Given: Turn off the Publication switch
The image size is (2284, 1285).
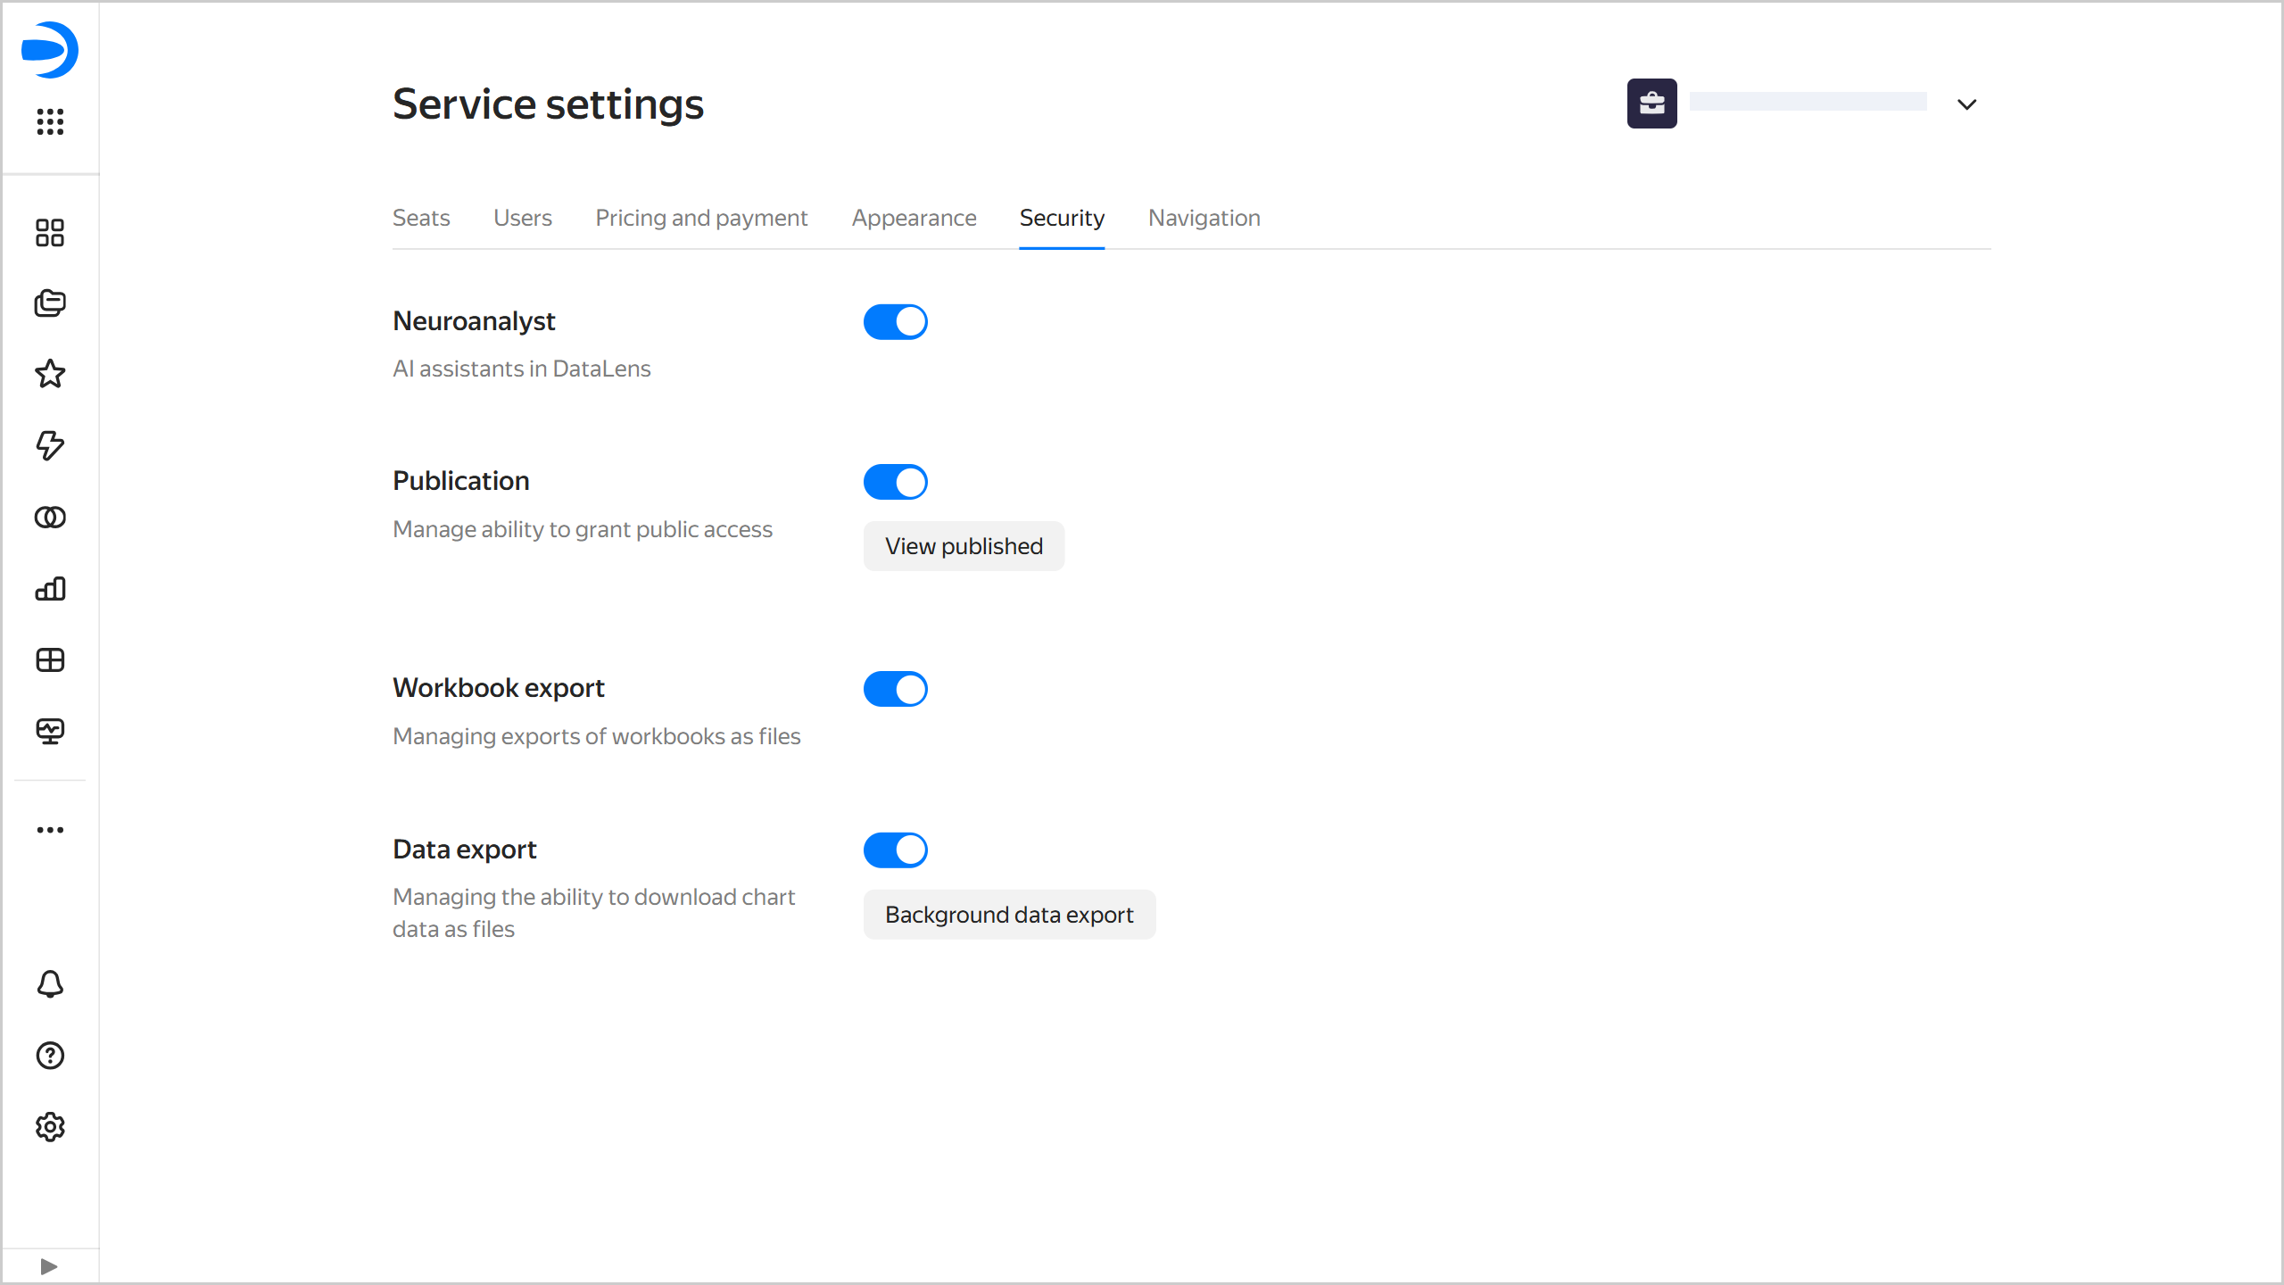Looking at the screenshot, I should click(895, 482).
